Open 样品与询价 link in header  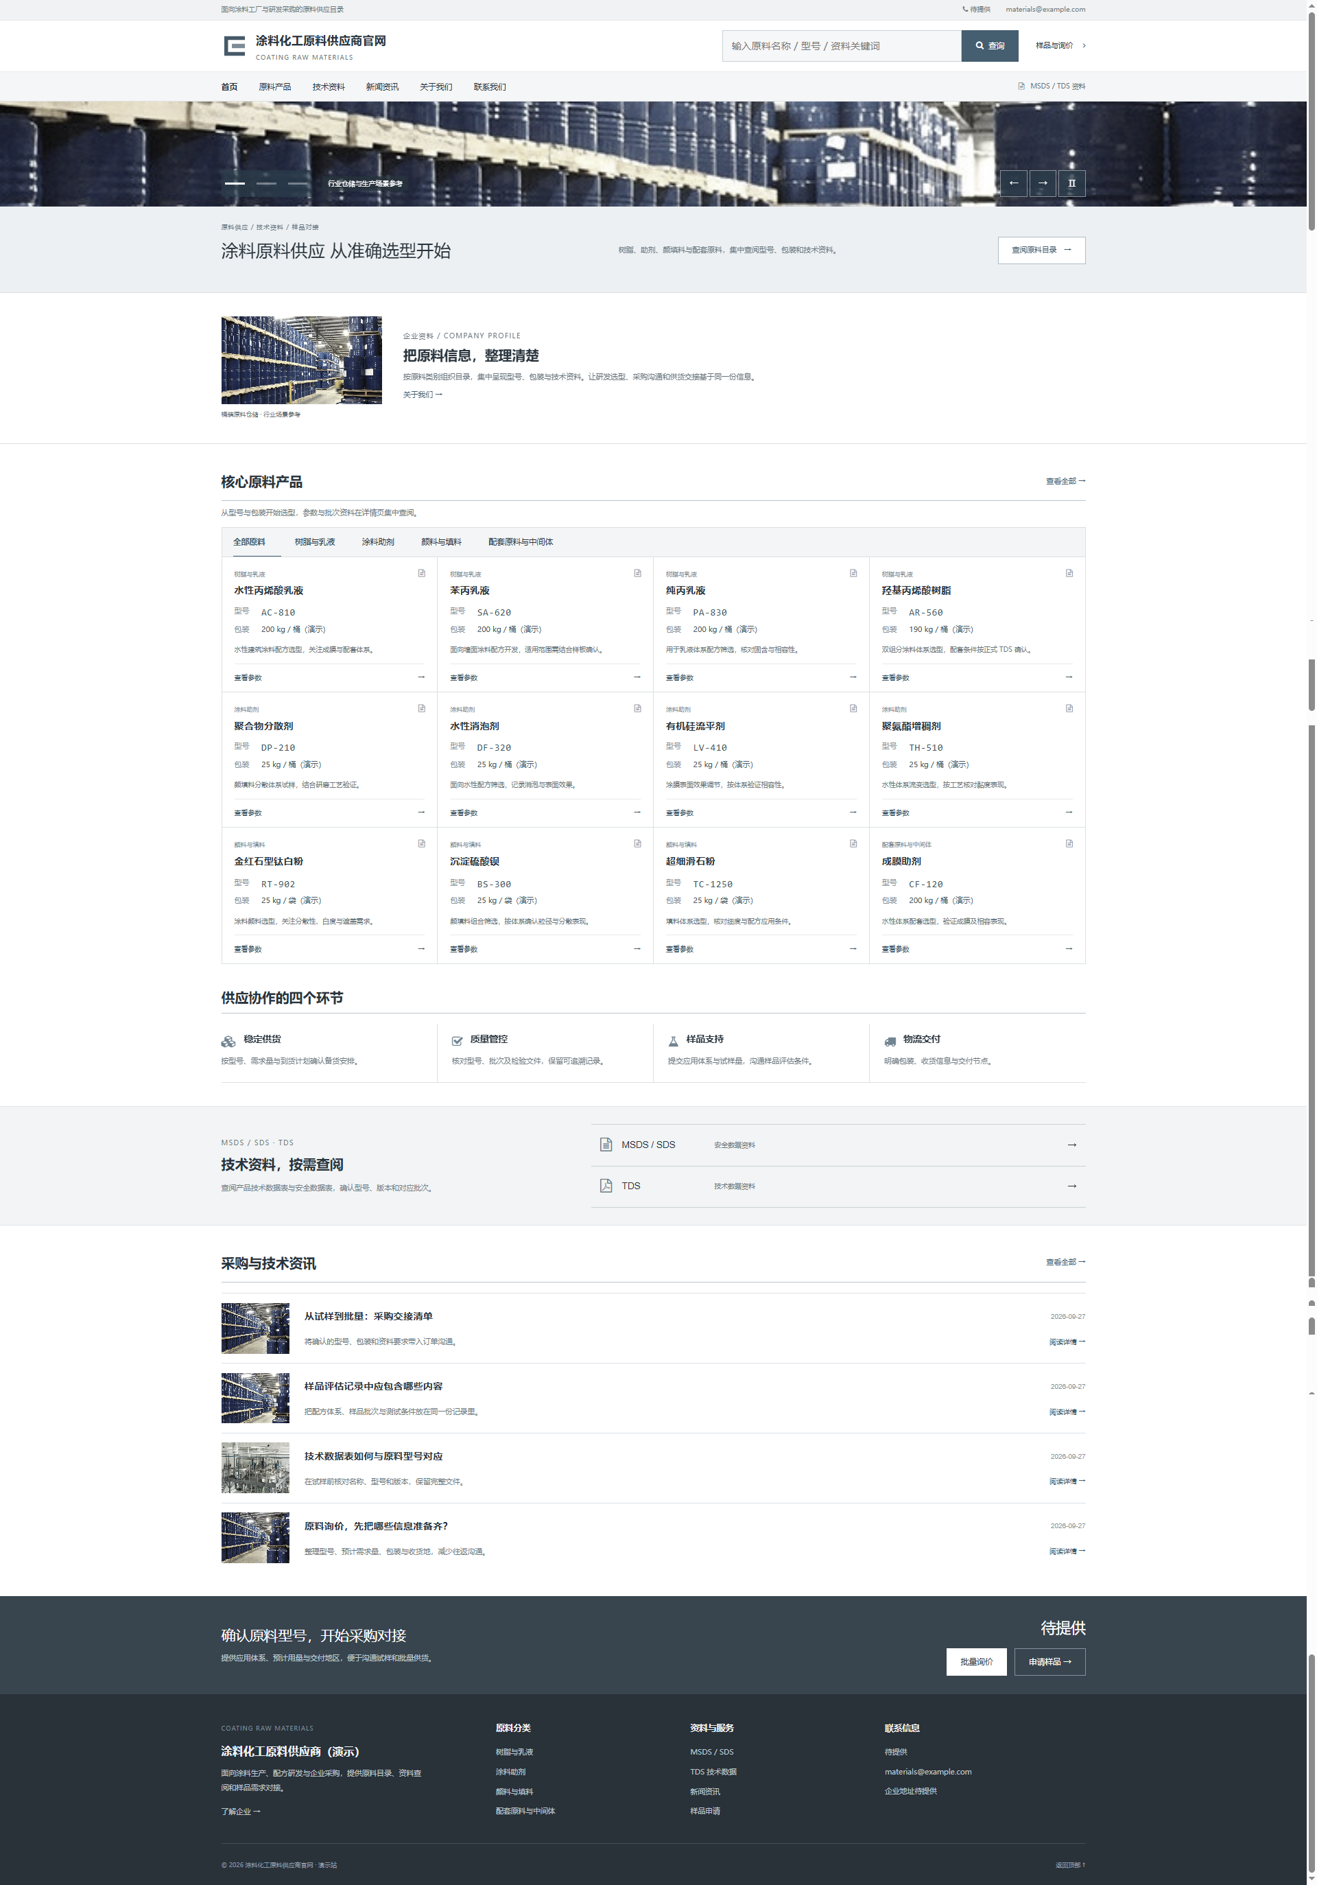point(1060,46)
